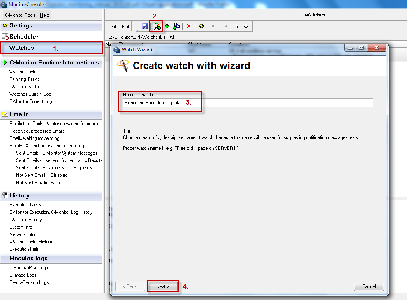Go to the next wizard step
Screen dimensions: 407x300
coord(162,286)
